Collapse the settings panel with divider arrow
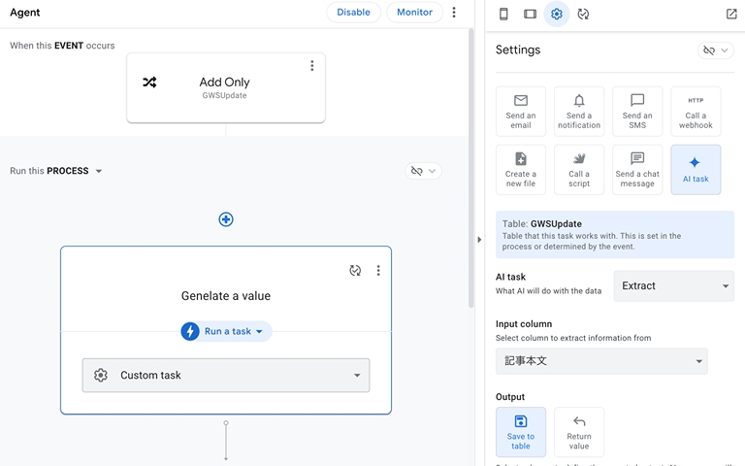745x466 pixels. 479,240
